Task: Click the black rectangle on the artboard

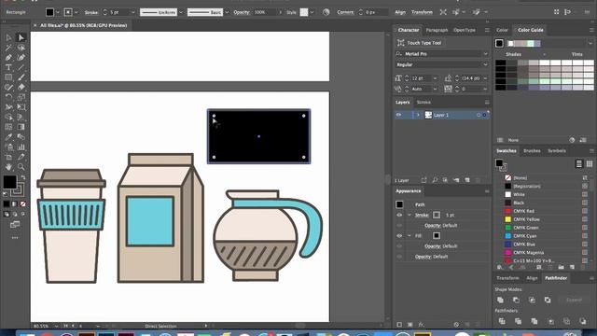Action: 258,136
